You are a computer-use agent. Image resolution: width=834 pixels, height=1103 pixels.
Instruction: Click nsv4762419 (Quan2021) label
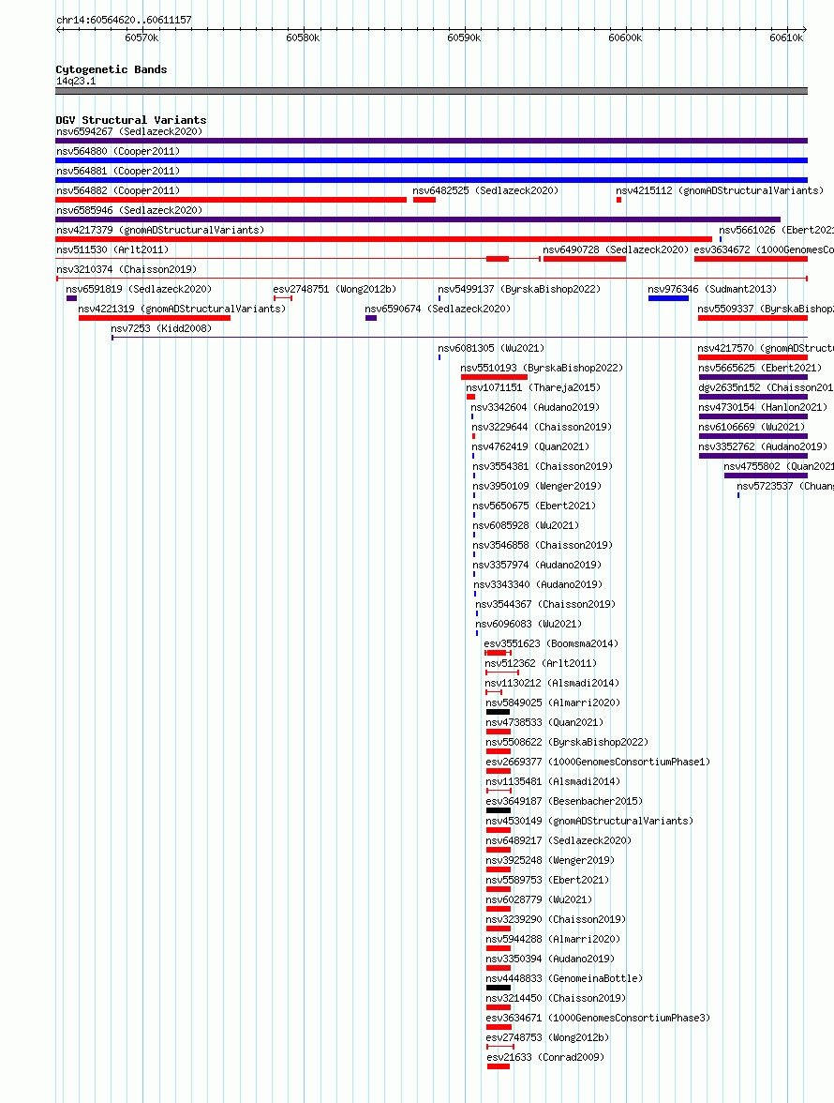tap(530, 446)
